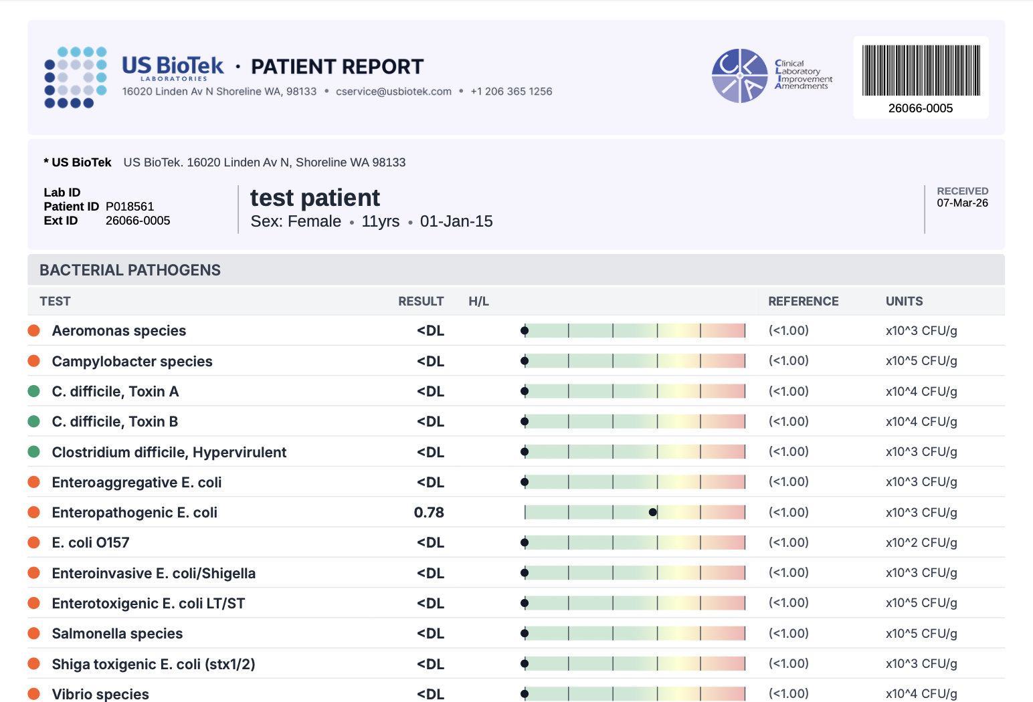
Task: Click the barcode labeled 26066-0005
Action: (921, 71)
